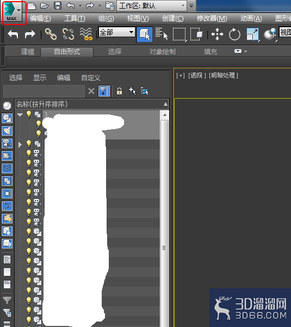Open the 创建(C) menu

(173, 19)
